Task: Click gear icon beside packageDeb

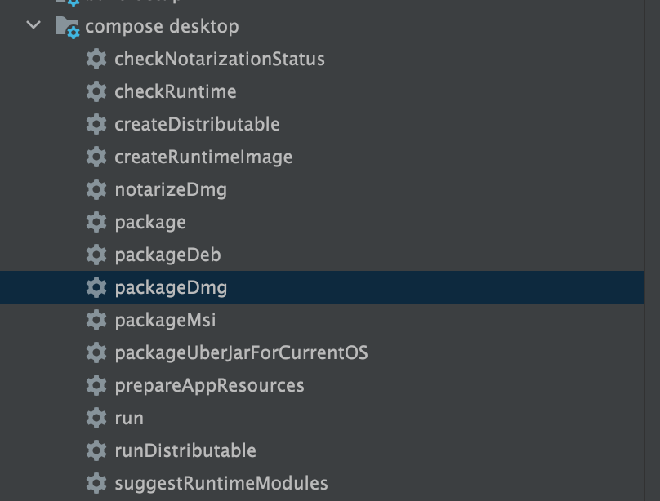Action: pos(96,255)
